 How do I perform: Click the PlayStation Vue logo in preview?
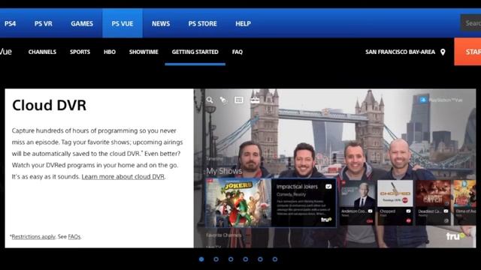441,100
